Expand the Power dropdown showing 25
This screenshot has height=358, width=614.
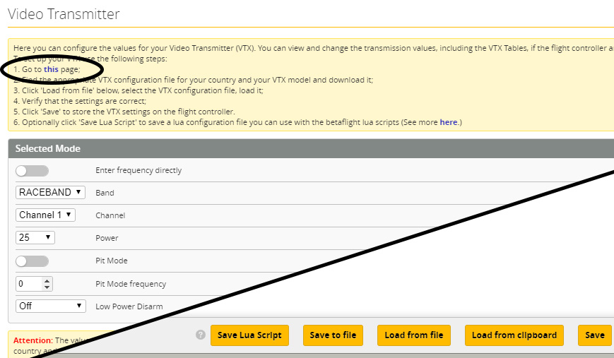tap(35, 237)
